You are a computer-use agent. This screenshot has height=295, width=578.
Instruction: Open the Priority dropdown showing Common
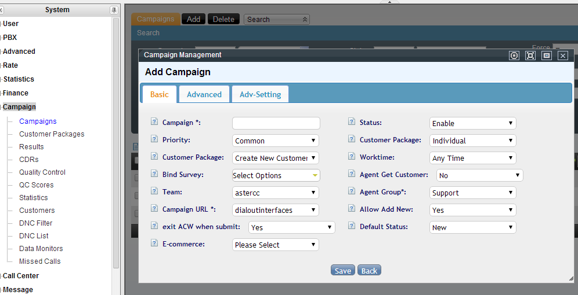click(x=276, y=141)
